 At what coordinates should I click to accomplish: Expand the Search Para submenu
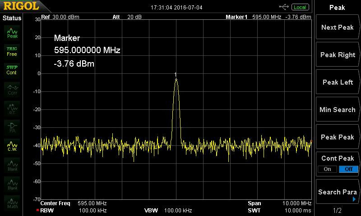tap(338, 192)
